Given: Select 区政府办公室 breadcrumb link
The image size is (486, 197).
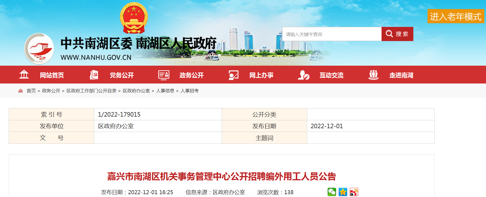Looking at the screenshot, I should [x=136, y=91].
